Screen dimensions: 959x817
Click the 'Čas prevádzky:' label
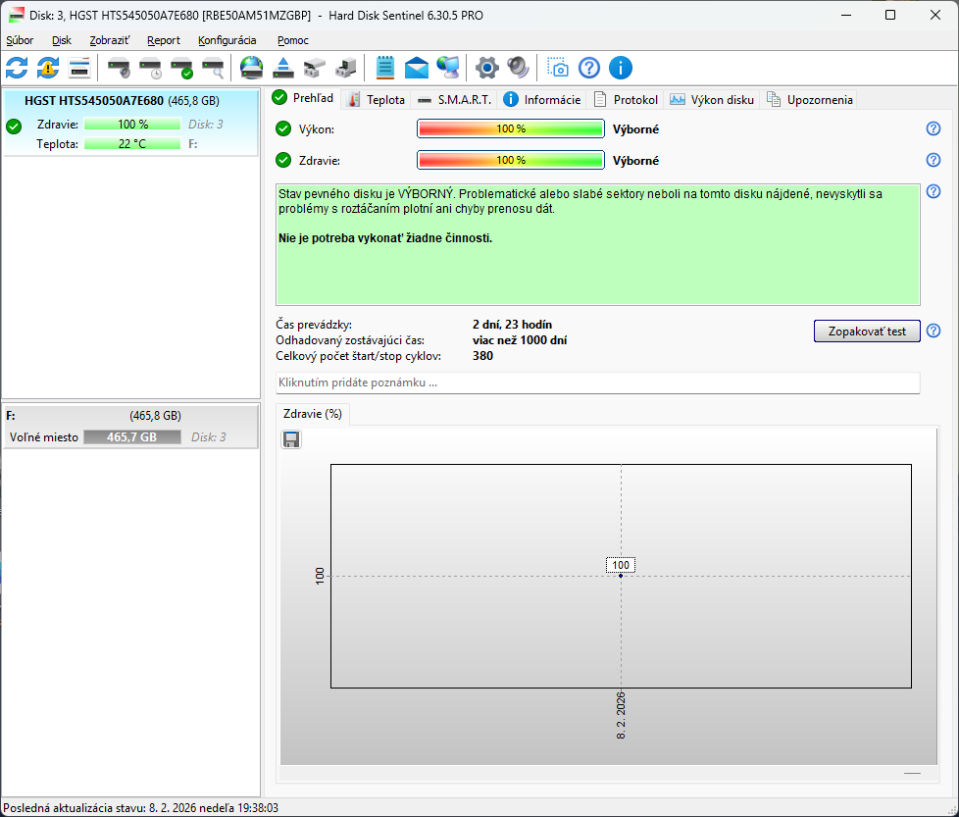(314, 324)
